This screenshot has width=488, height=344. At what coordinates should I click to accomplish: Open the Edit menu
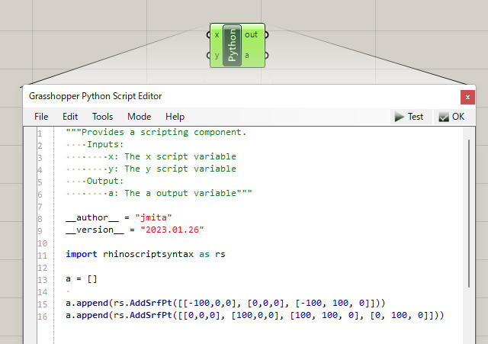coord(70,117)
